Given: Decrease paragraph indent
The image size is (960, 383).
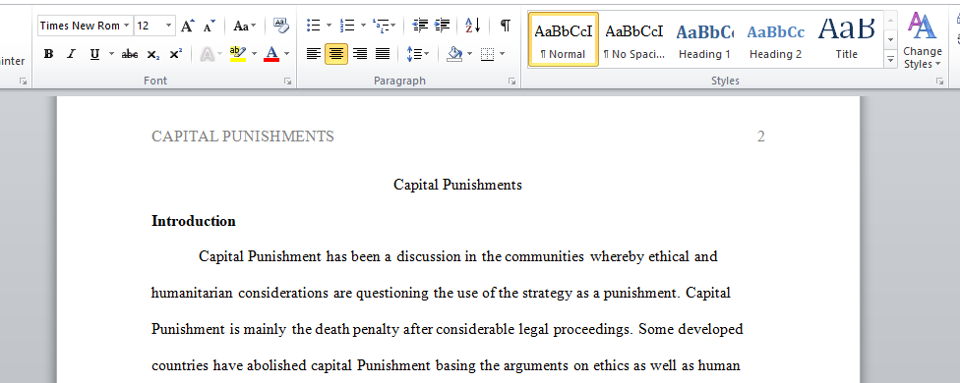Looking at the screenshot, I should 420,26.
